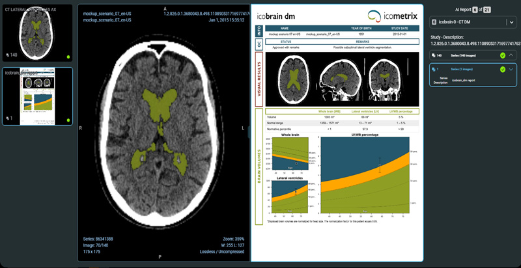Click the LV/WB percentage chart
521x268 pixels.
pyautogui.click(x=365, y=174)
